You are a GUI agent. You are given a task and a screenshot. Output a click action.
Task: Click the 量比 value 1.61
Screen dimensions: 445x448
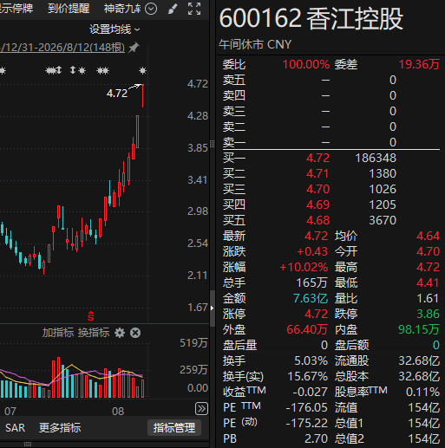[x=428, y=298]
